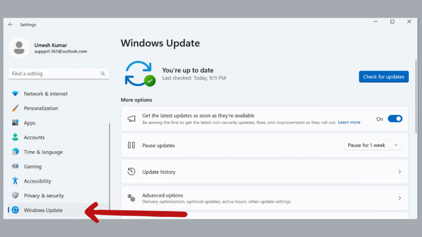The height and width of the screenshot is (237, 422).
Task: Open Advanced options row
Action: (265, 198)
